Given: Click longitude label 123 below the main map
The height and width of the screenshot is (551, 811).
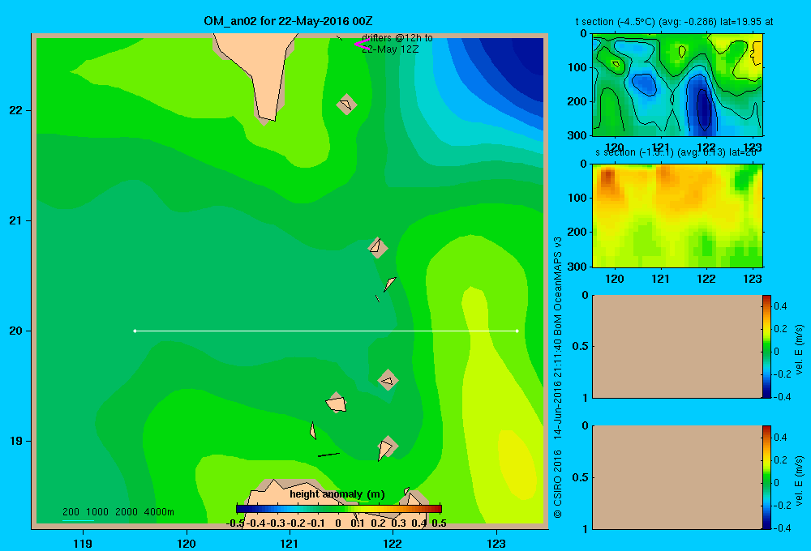Looking at the screenshot, I should (496, 543).
